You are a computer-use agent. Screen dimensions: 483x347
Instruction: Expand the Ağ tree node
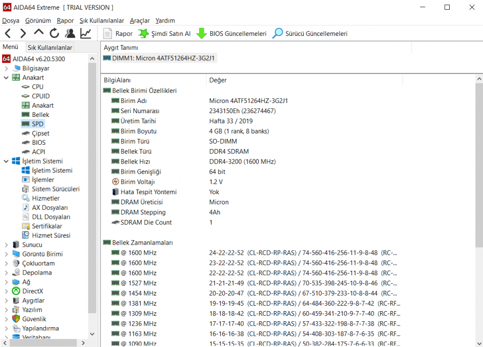pyautogui.click(x=6, y=282)
